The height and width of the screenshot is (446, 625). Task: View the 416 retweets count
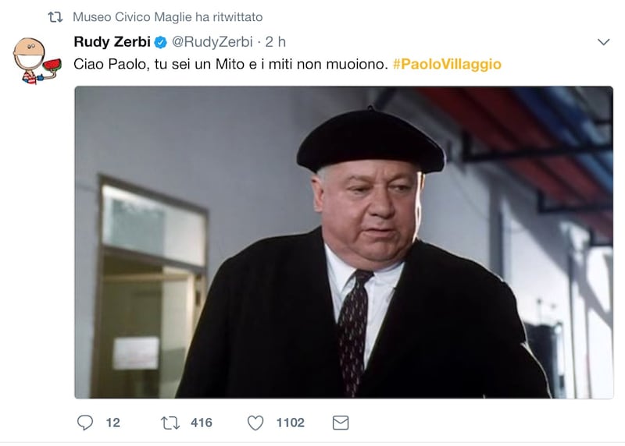pyautogui.click(x=202, y=423)
